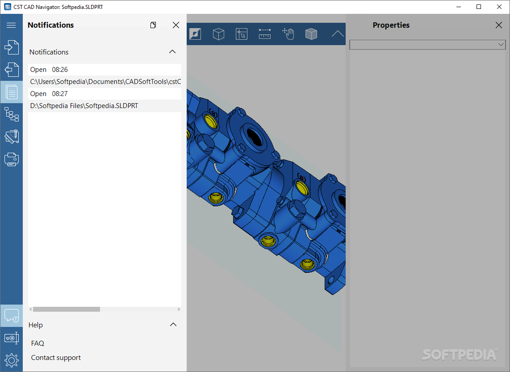This screenshot has height=372, width=510.
Task: Open the FAQ link
Action: 38,343
